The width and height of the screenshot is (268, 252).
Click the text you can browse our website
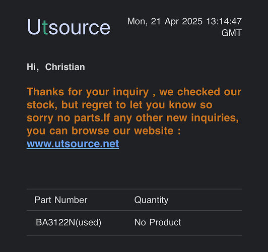click(100, 131)
